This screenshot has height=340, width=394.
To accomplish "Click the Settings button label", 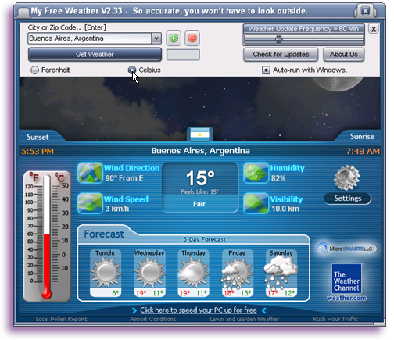I will [x=348, y=199].
